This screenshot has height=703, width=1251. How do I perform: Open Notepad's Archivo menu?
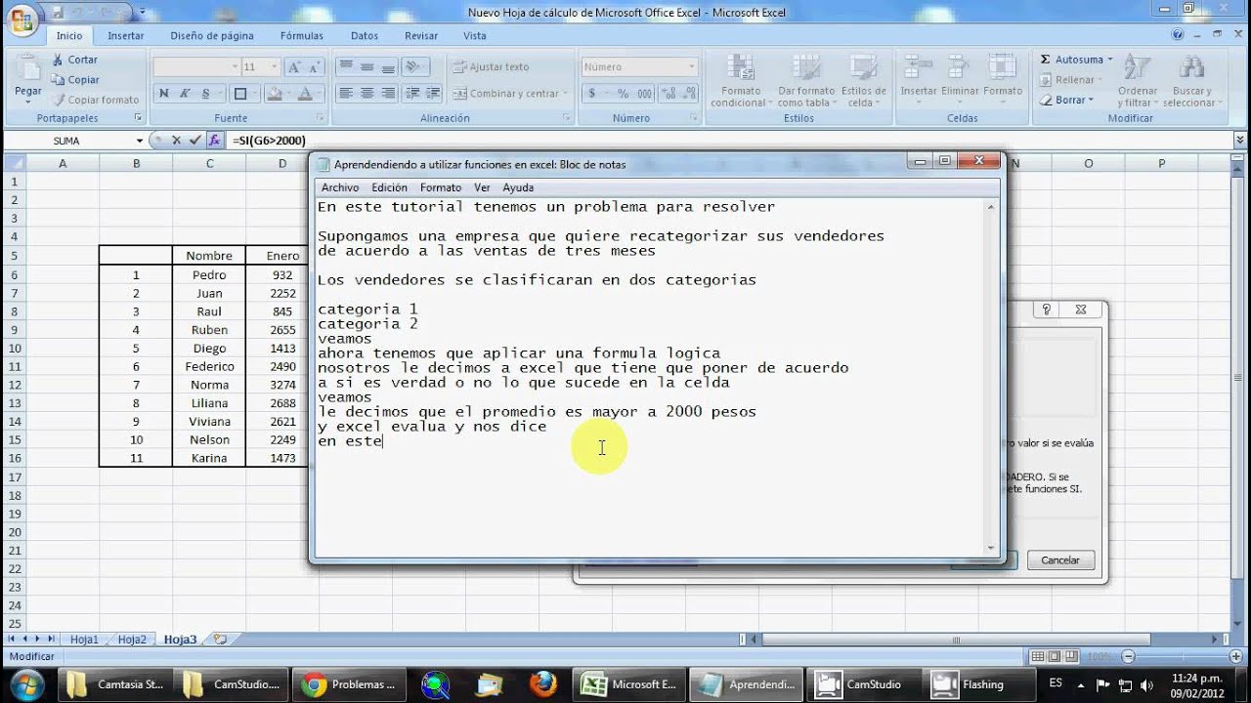[x=340, y=187]
